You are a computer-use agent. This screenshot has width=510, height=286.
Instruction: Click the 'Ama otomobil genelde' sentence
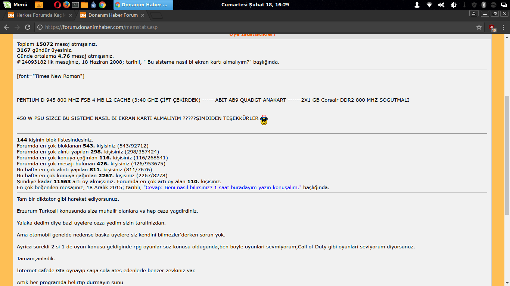click(x=121, y=235)
